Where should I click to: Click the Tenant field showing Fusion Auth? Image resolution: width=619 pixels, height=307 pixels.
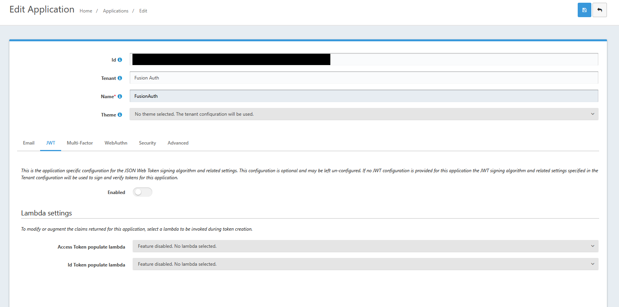364,78
